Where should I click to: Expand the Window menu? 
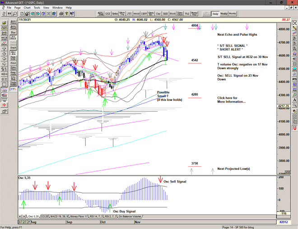click(57, 8)
